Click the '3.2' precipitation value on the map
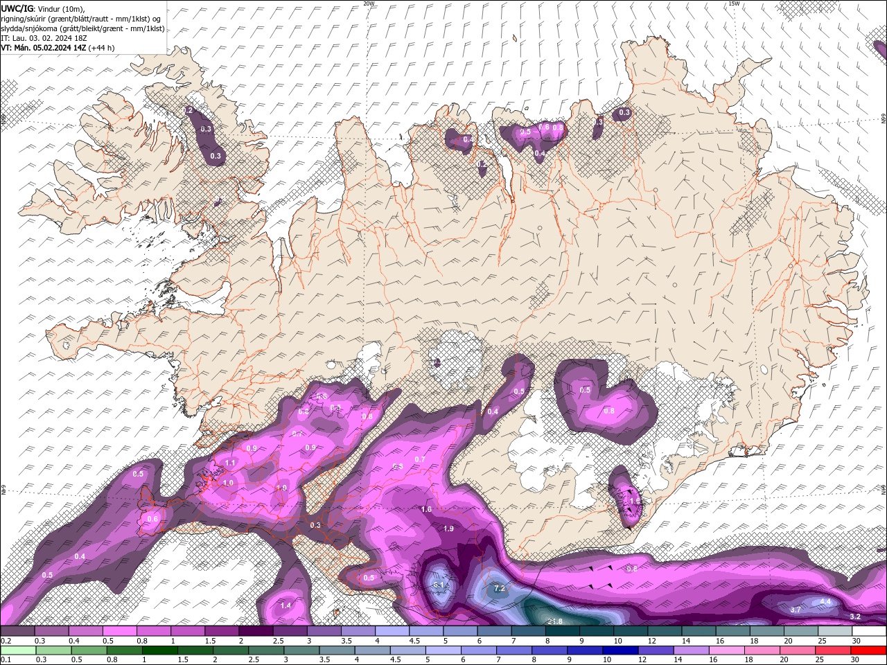This screenshot has width=887, height=665. [x=855, y=617]
